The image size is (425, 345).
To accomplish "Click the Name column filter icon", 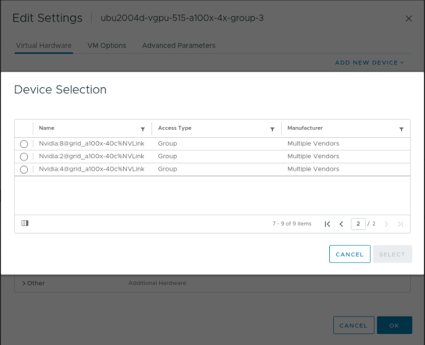I will click(x=142, y=129).
